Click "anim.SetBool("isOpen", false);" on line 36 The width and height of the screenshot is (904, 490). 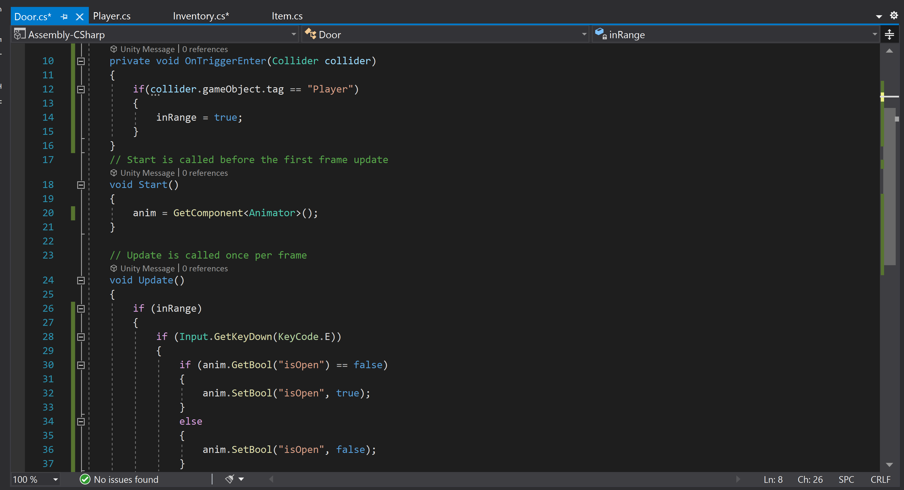coord(289,450)
